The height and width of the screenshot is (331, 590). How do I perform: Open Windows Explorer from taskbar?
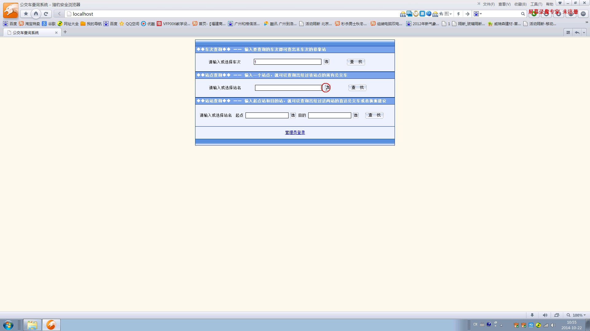32,325
